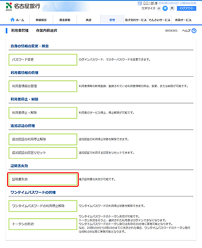Click the help question mark icon
202x248 pixels.
coord(194,31)
